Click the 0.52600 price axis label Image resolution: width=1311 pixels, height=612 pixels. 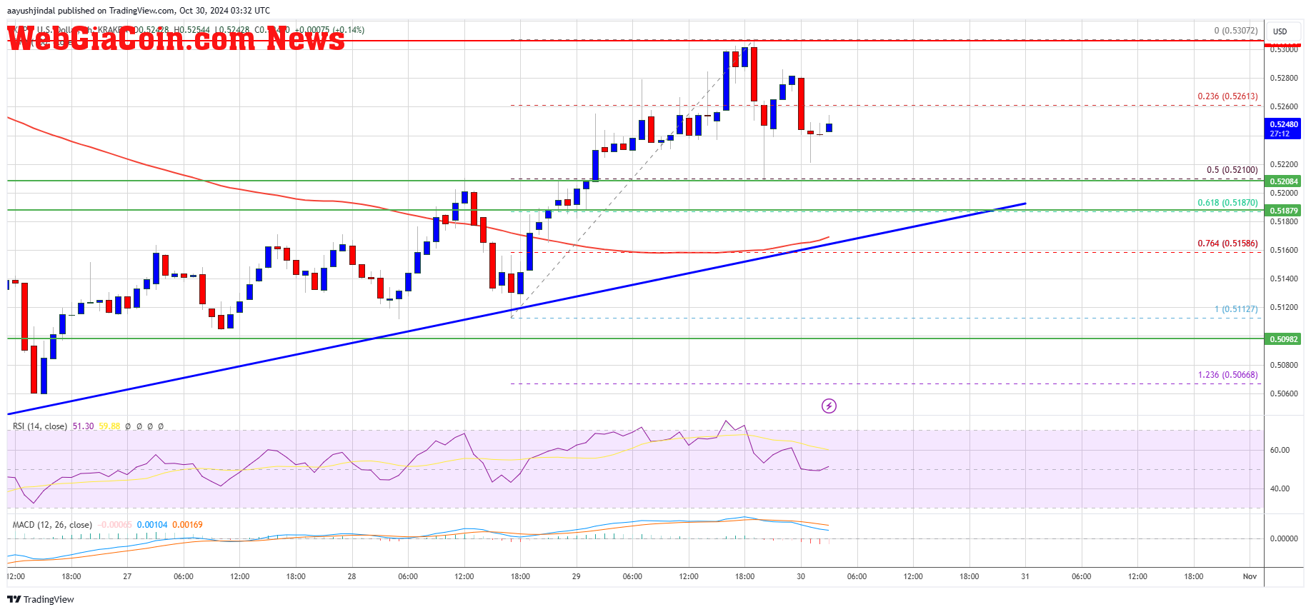pyautogui.click(x=1284, y=106)
